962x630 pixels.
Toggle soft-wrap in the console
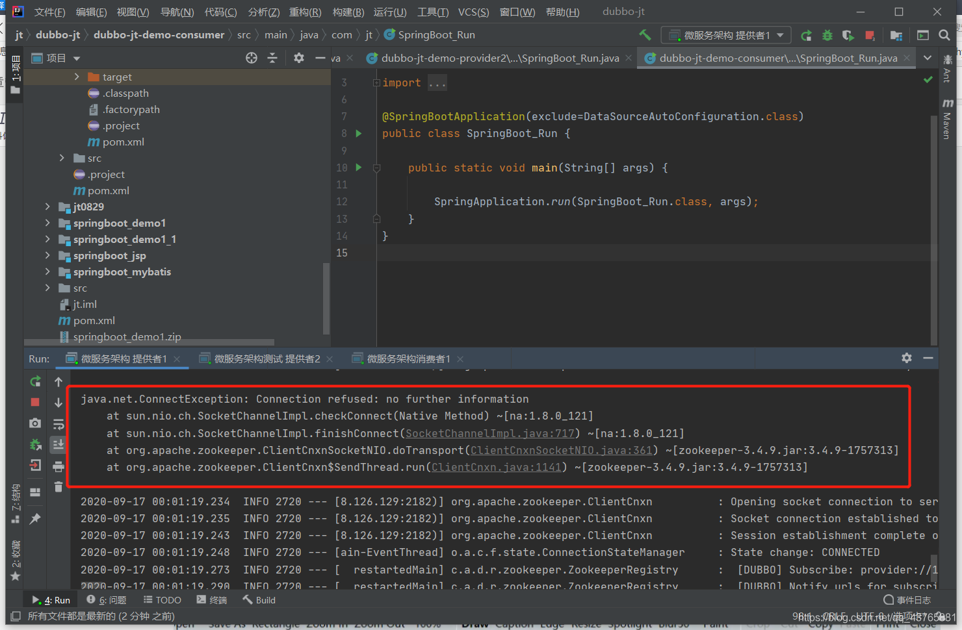[x=58, y=424]
